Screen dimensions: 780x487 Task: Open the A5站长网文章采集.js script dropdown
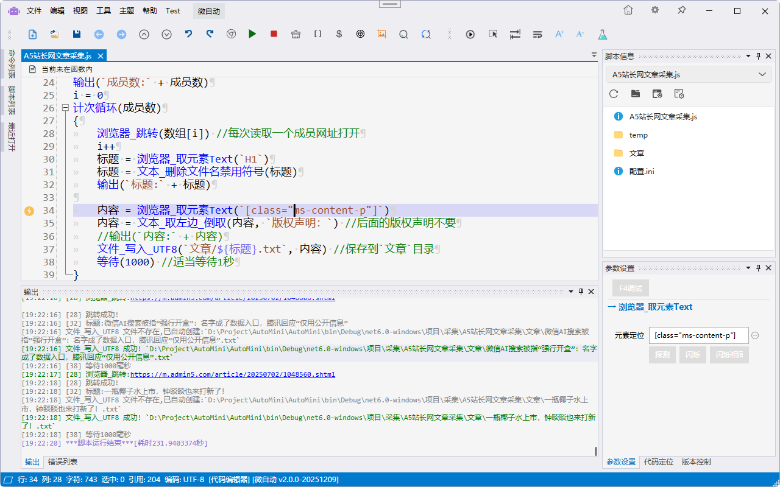point(762,75)
